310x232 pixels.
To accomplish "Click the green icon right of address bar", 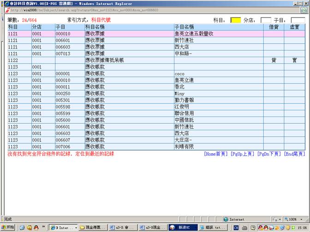I will click(x=305, y=10).
